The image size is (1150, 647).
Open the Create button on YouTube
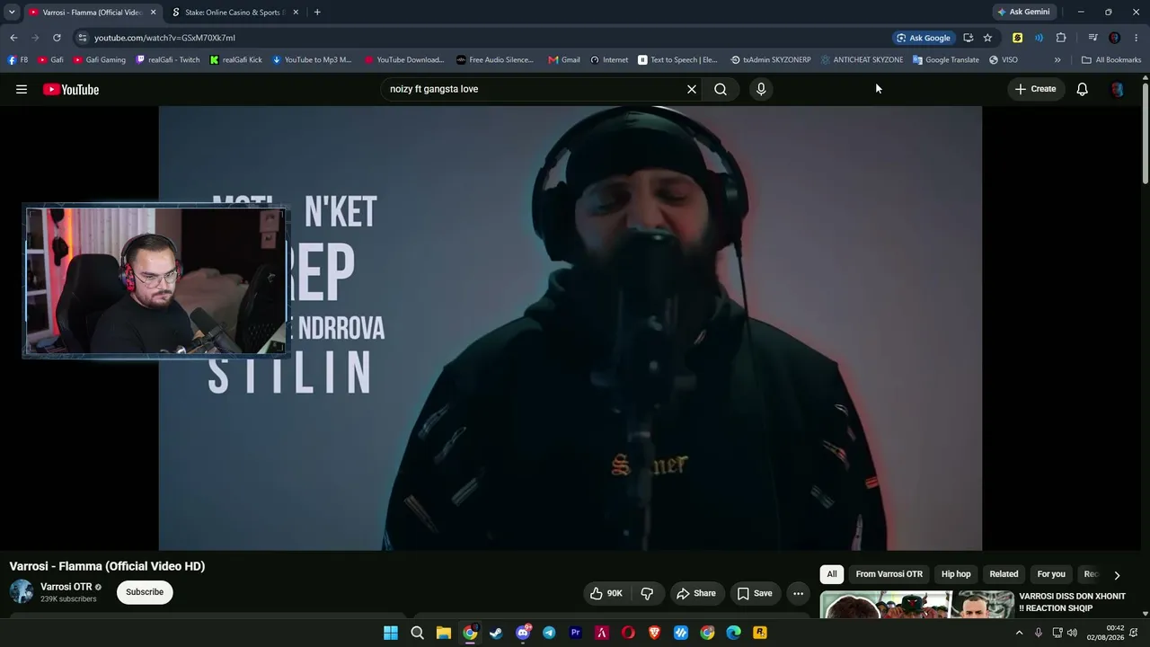pyautogui.click(x=1035, y=89)
